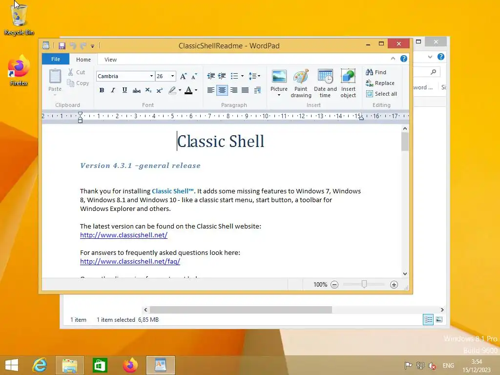Open WordPad Help question mark icon
500x375 pixels.
click(404, 59)
